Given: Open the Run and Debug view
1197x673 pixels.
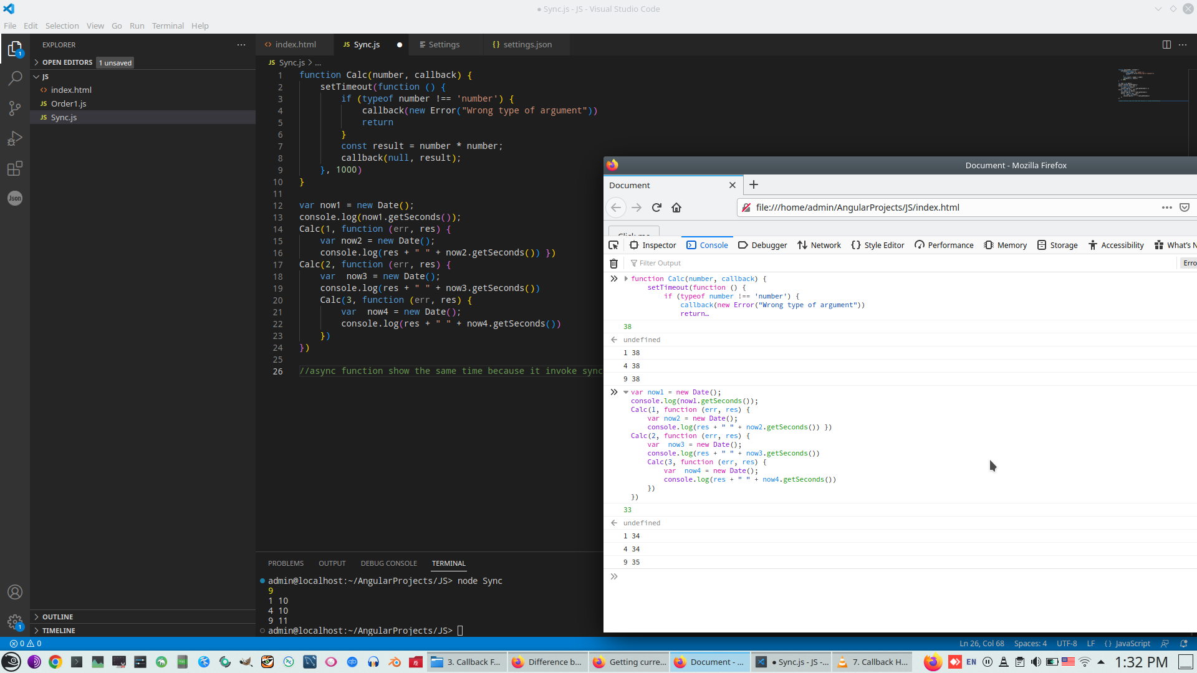Looking at the screenshot, I should (x=15, y=138).
